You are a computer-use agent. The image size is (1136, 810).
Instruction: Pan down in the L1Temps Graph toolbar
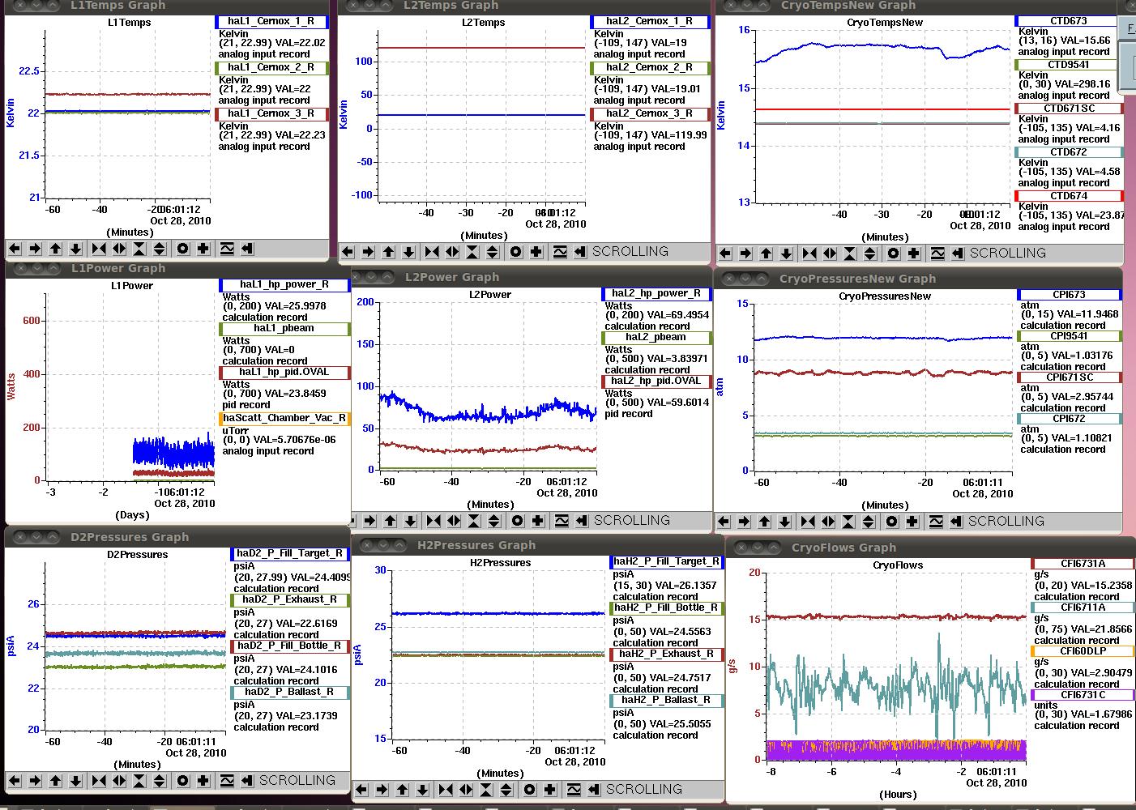point(75,249)
